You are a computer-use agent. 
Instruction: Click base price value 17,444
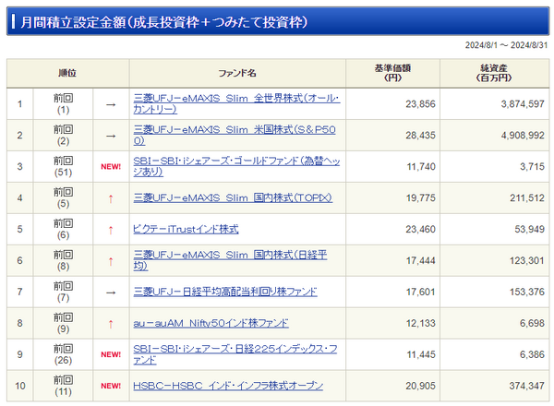click(420, 260)
